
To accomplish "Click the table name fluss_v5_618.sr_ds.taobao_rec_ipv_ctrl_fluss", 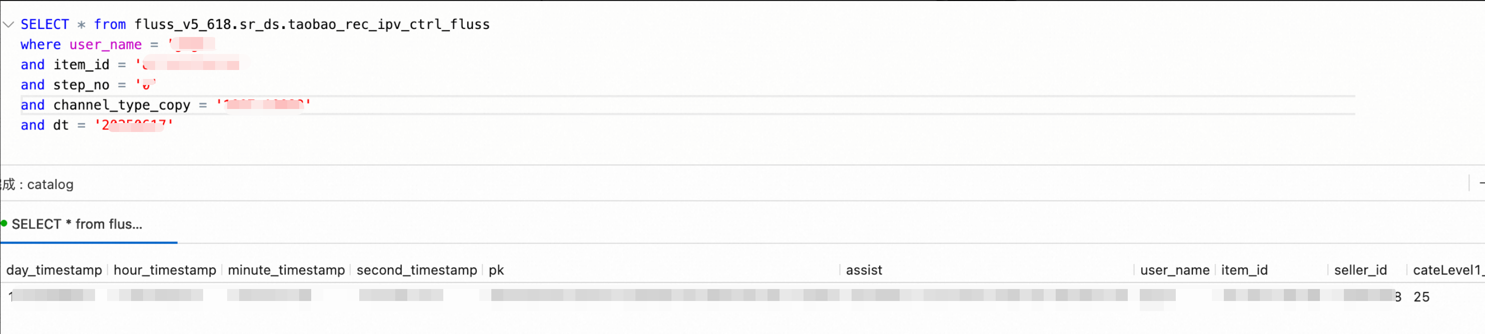I will click(312, 24).
